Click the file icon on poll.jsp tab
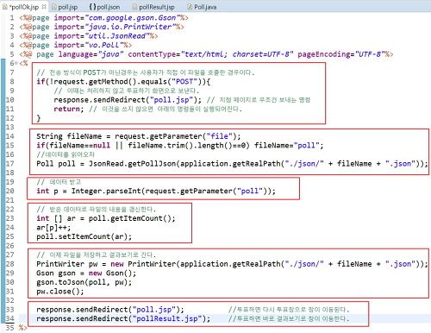This screenshot has height=333, width=431. click(53, 7)
